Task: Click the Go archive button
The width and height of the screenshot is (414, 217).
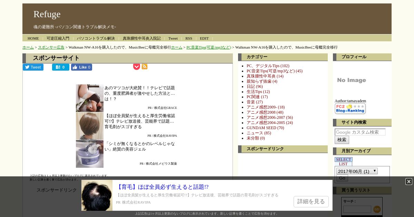Action: (x=342, y=178)
